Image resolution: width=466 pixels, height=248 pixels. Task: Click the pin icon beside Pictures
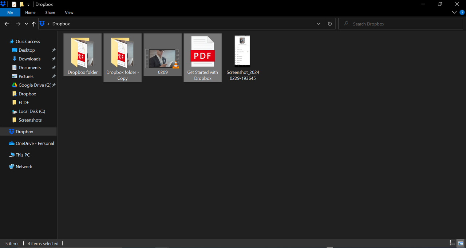click(x=54, y=76)
